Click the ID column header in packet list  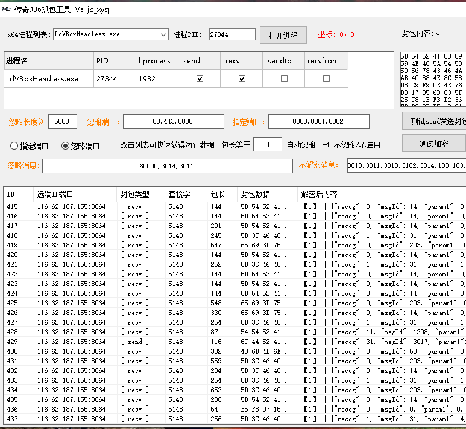click(x=19, y=194)
